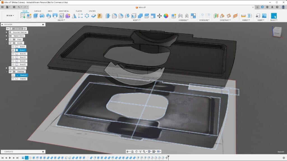Select the Combine tool
This screenshot has width=287, height=161.
pyautogui.click(x=140, y=16)
